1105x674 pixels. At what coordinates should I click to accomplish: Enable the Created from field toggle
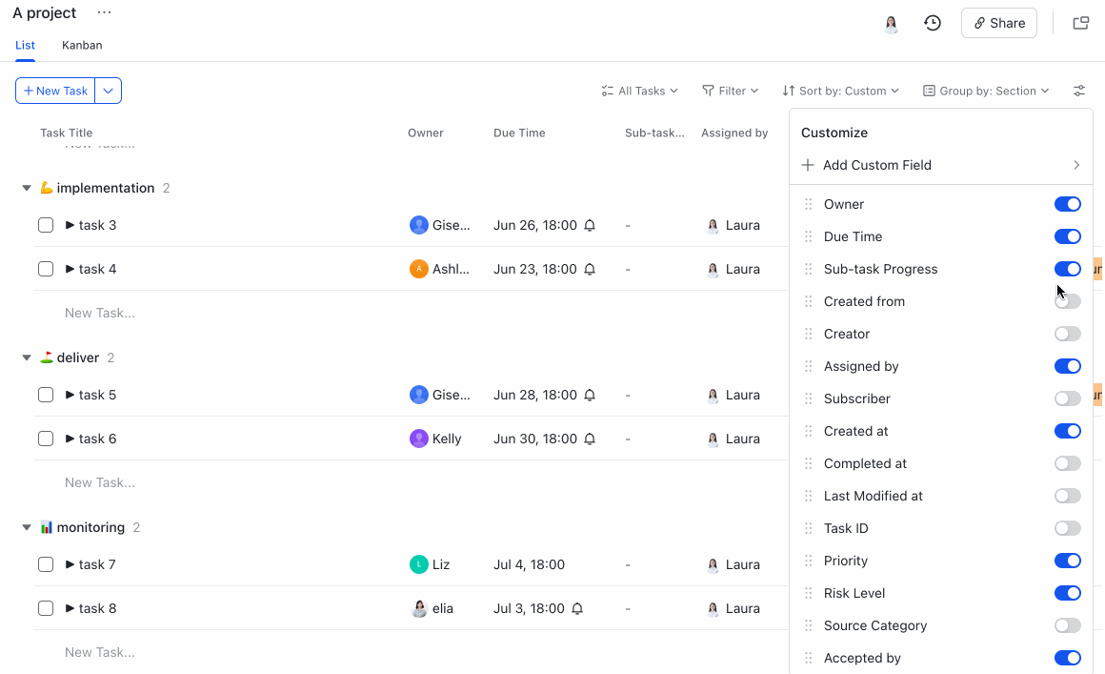1067,301
